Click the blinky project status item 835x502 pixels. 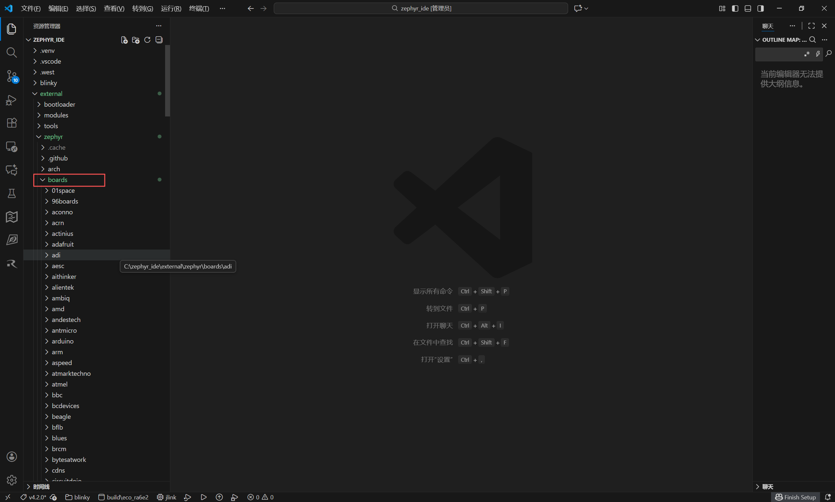point(77,497)
